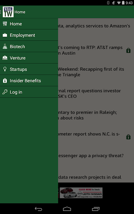
Task: Click the lightbulb icon next to Startups
Action: 5,69
